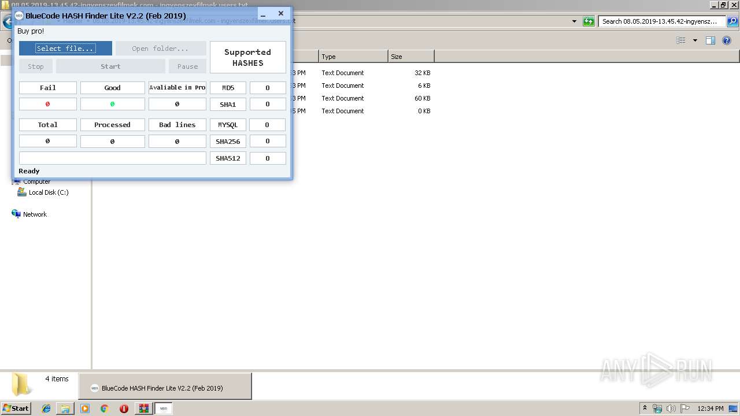Viewport: 740px width, 416px height.
Task: Click the disabled Start button
Action: point(110,66)
